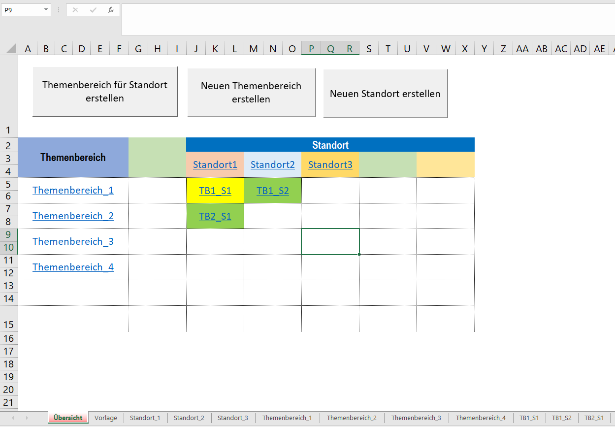Open the Standort1 hyperlink
The width and height of the screenshot is (615, 427).
pyautogui.click(x=215, y=164)
